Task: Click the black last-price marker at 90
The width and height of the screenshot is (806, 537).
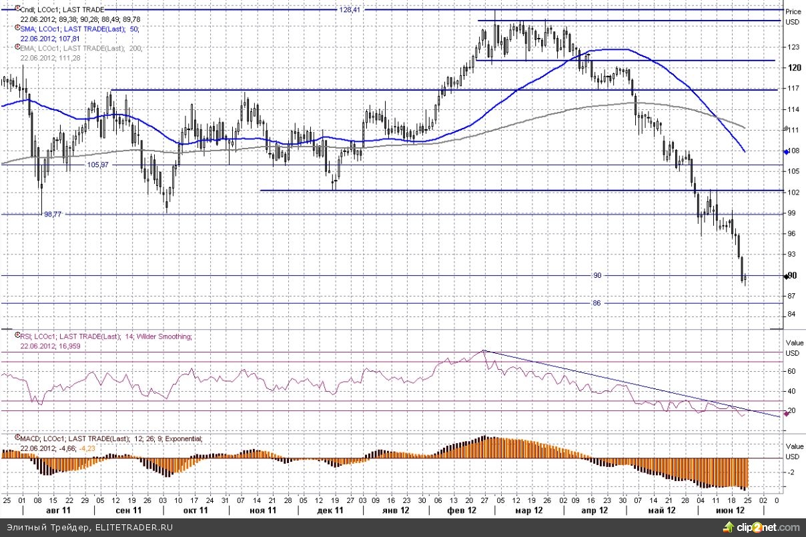Action: pyautogui.click(x=787, y=275)
